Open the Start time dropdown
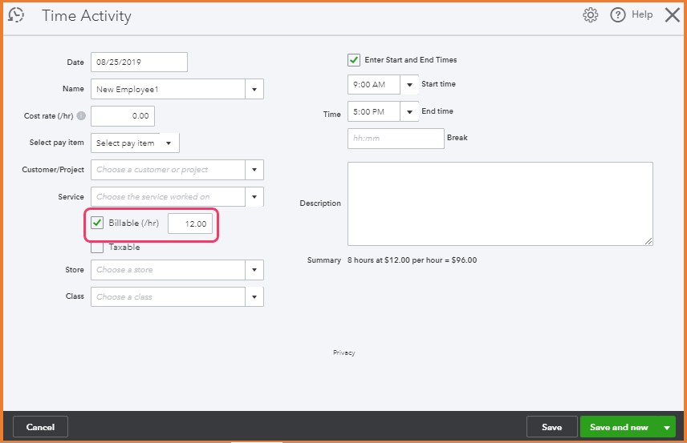This screenshot has width=687, height=443. [410, 84]
